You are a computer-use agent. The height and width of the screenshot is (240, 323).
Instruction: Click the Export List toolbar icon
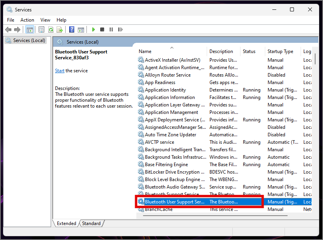[60, 29]
